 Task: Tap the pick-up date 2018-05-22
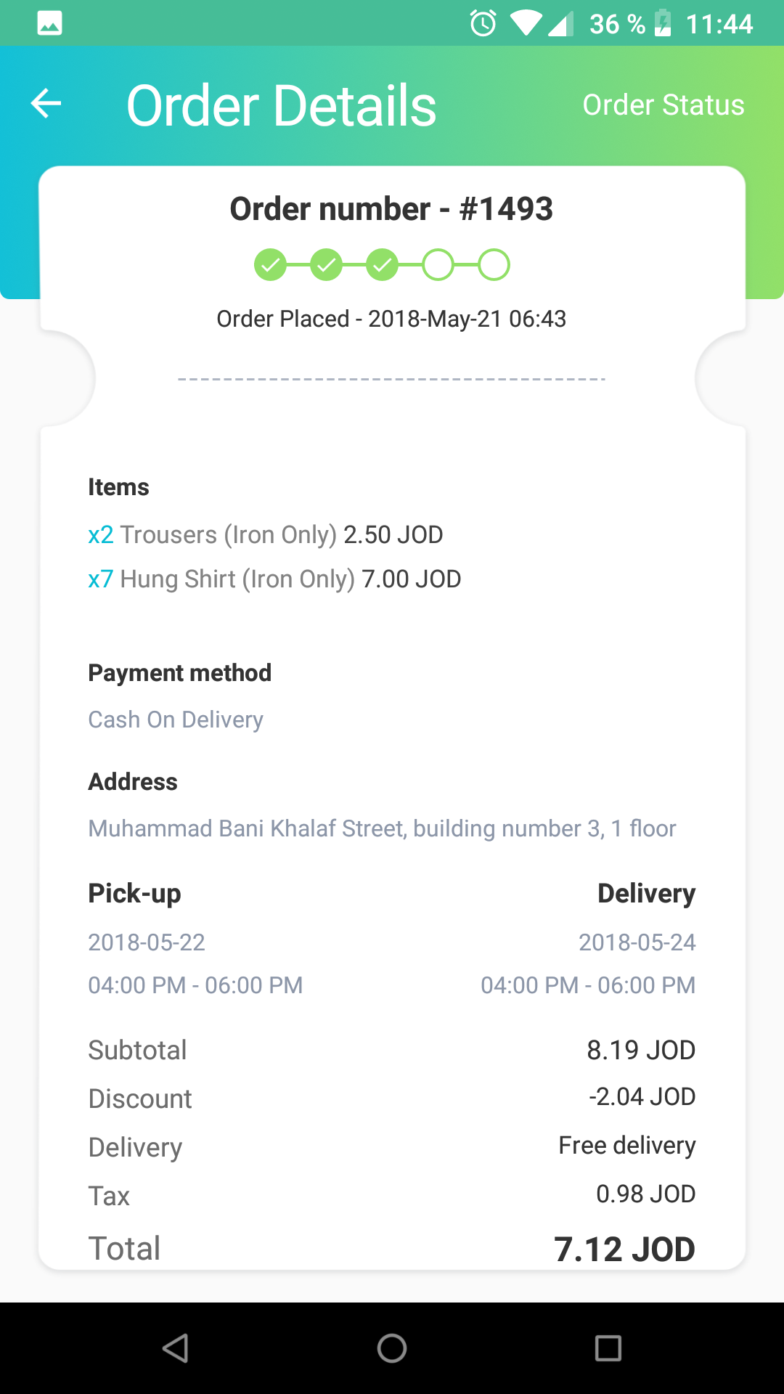[x=147, y=942]
